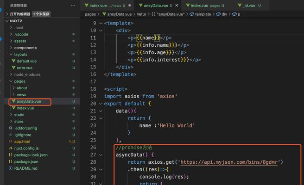Expand the node_modules folder
This screenshot has height=185, width=304.
click(11, 74)
